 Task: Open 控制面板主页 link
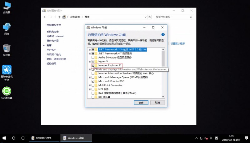point(54,25)
